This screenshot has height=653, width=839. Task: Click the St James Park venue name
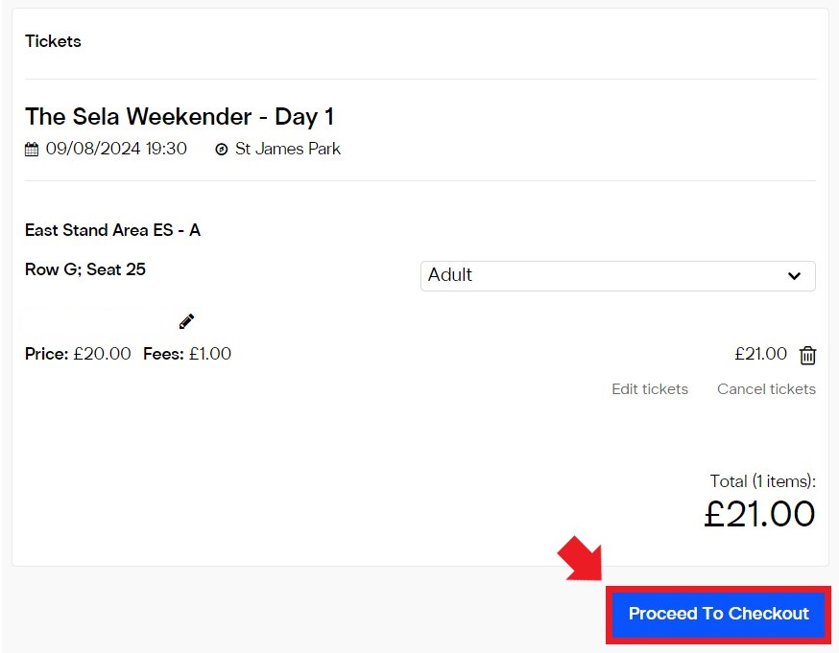[x=288, y=150]
